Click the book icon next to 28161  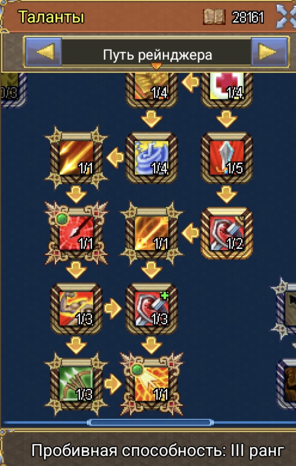(214, 17)
